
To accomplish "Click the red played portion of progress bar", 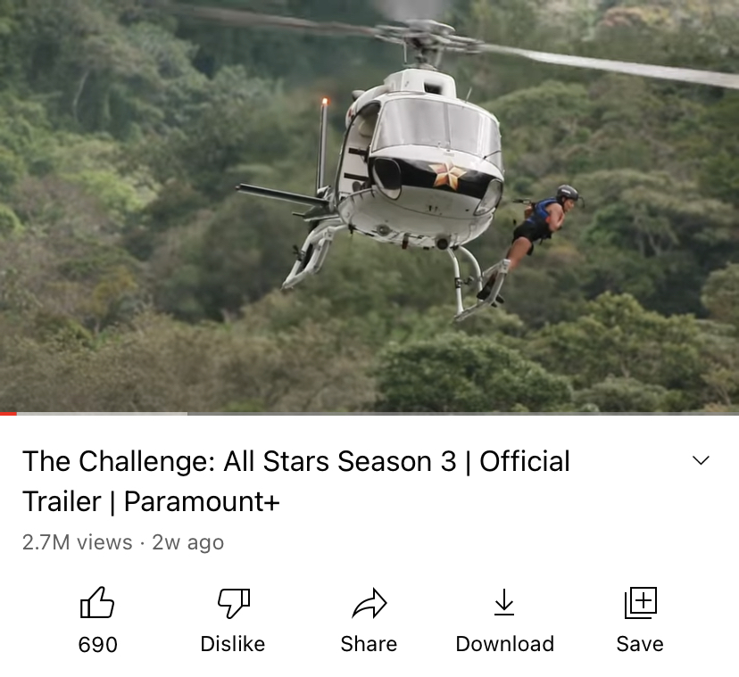I will pos(9,414).
